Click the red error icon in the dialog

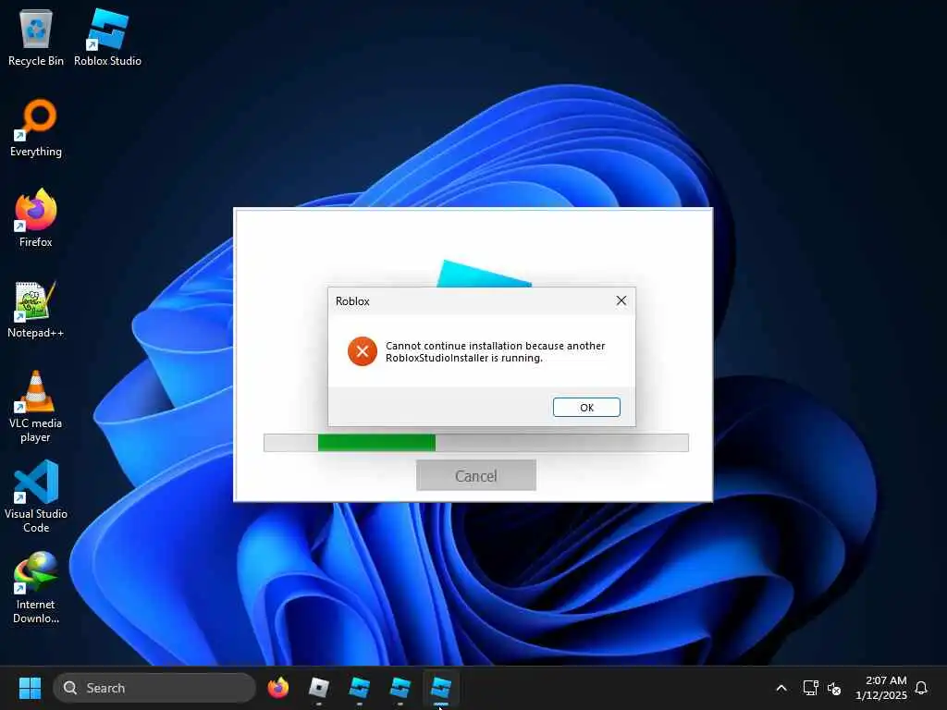click(x=363, y=351)
